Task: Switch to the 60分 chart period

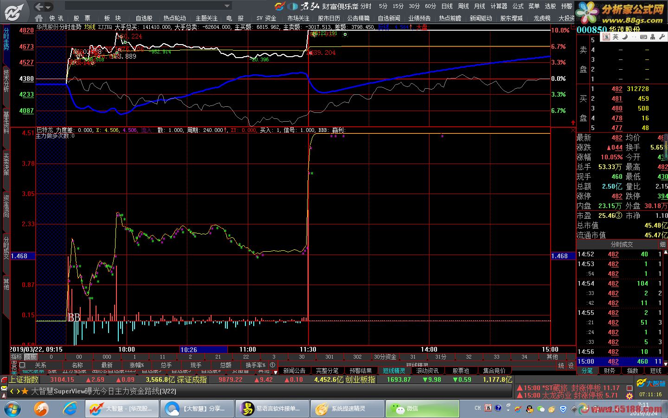Action: click(430, 6)
